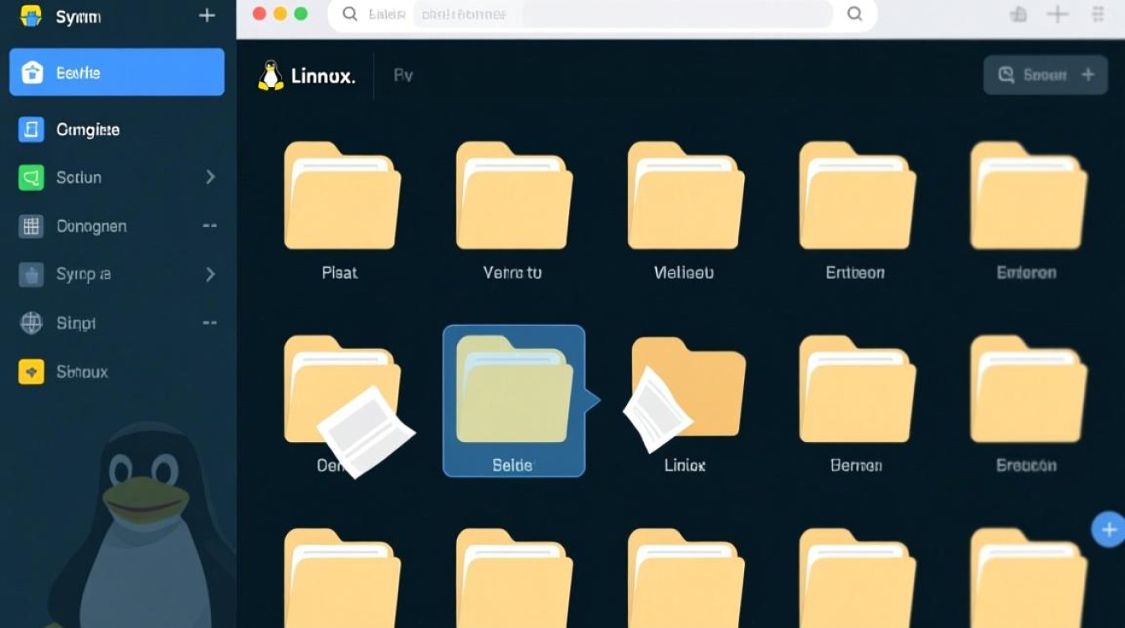Open the Liniox folder
1125x628 pixels.
[686, 394]
